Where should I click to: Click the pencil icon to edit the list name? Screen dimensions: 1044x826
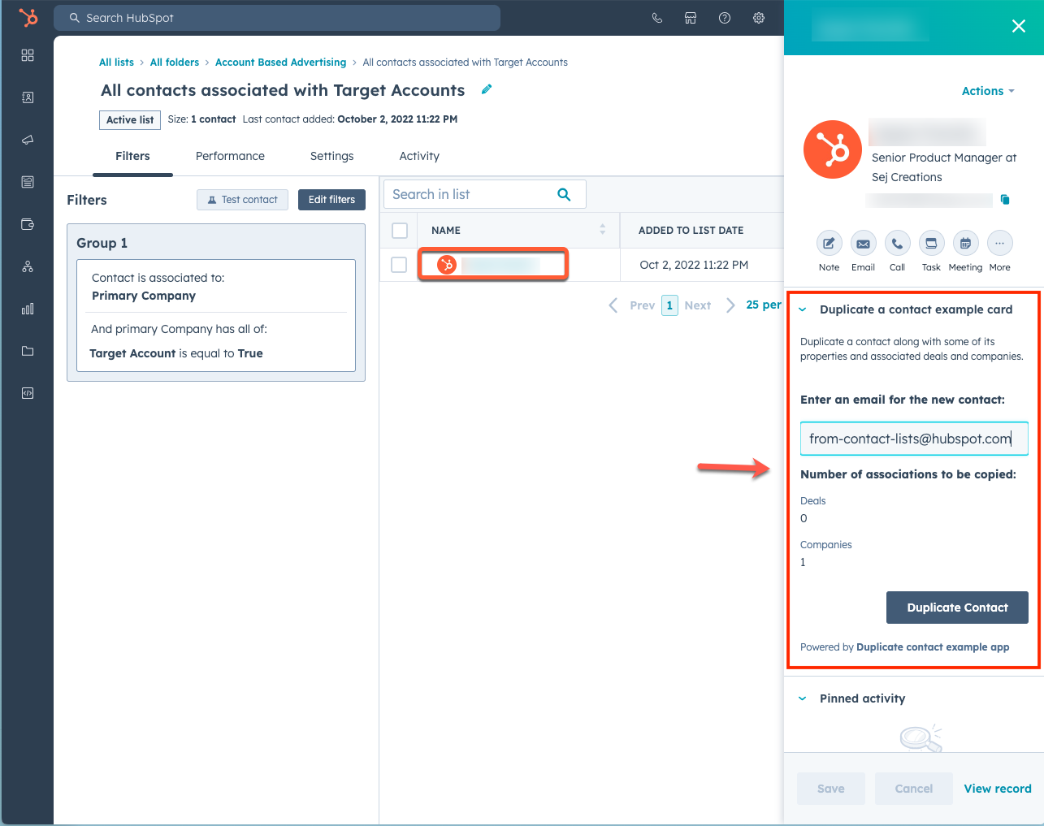click(487, 89)
